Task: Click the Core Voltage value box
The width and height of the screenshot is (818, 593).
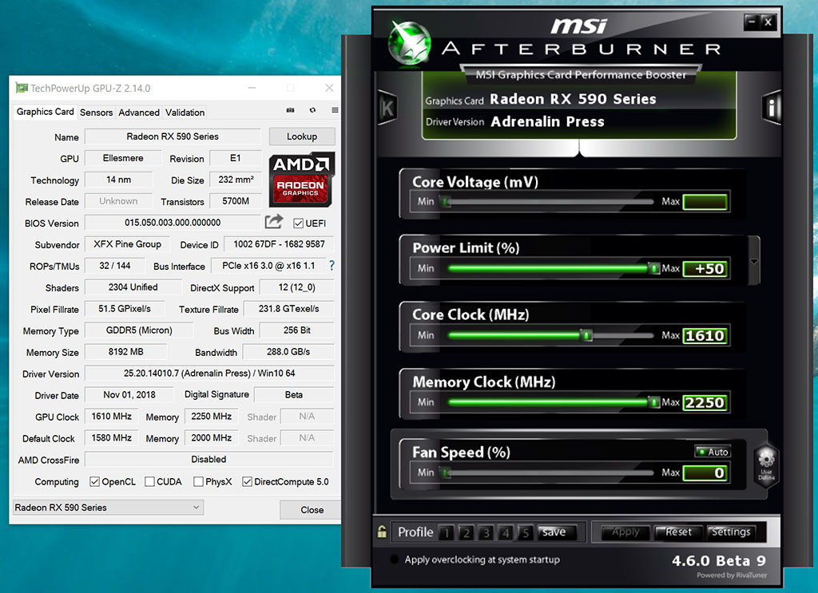Action: click(705, 202)
